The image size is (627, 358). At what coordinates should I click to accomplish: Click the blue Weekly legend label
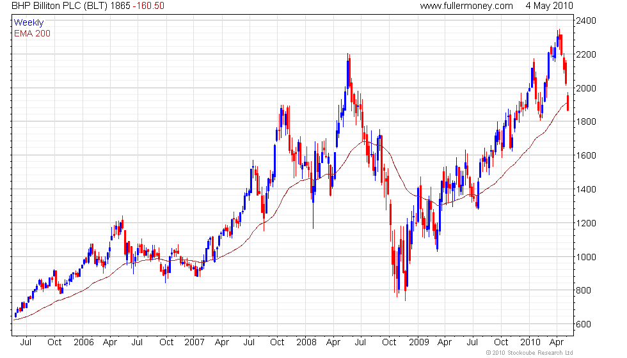point(29,22)
